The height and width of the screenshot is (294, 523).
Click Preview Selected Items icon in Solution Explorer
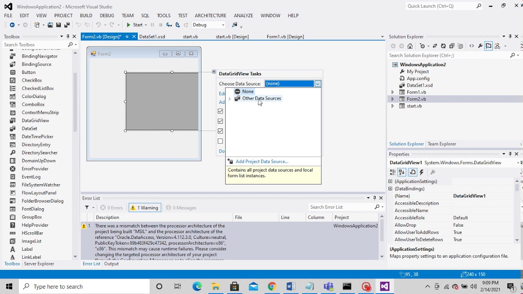tap(488, 46)
